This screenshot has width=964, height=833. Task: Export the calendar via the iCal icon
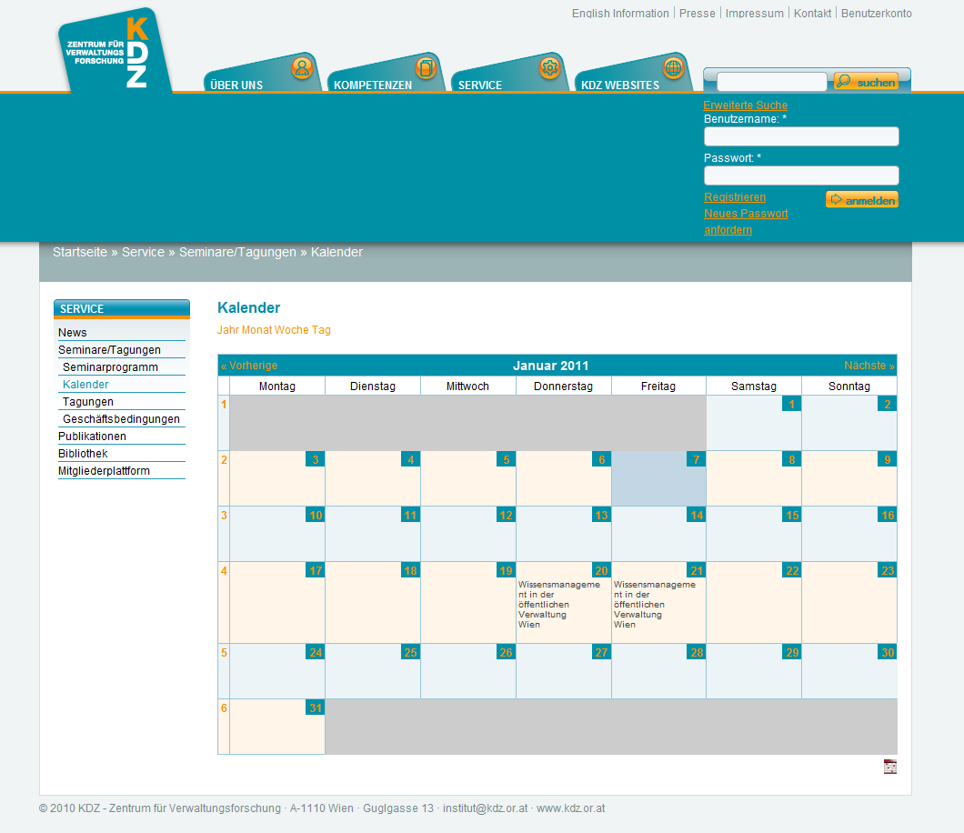point(889,767)
